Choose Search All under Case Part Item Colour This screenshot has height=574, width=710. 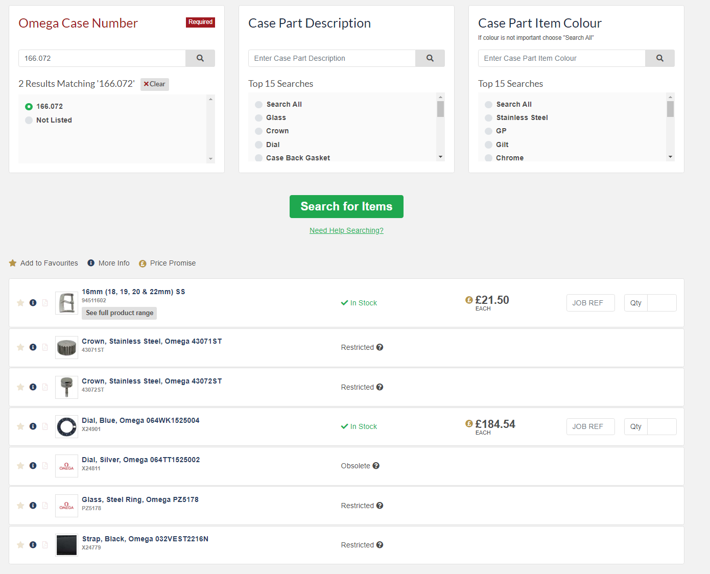[489, 105]
